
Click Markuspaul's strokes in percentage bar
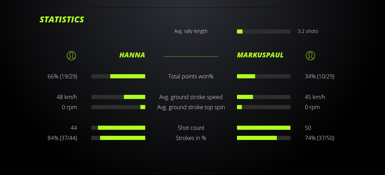264,138
